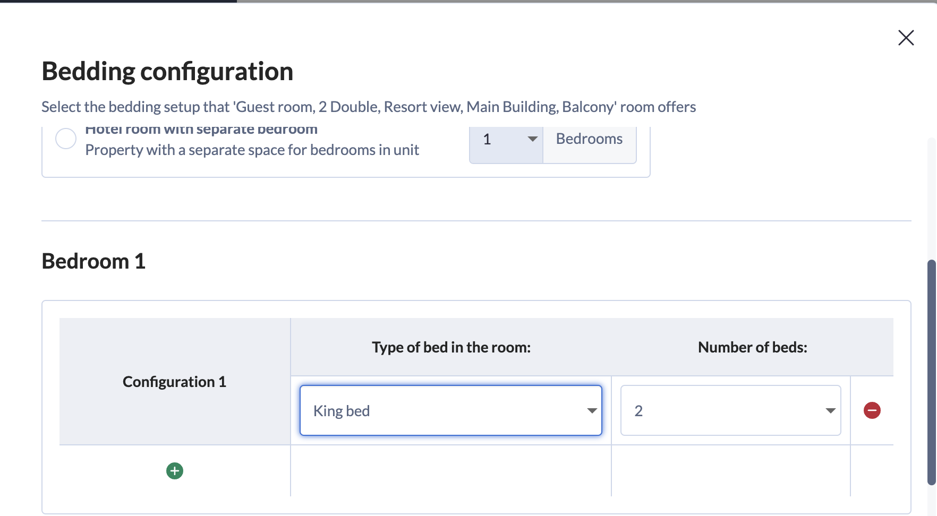This screenshot has height=516, width=937.
Task: Click the Bedrooms unit label
Action: pyautogui.click(x=589, y=139)
